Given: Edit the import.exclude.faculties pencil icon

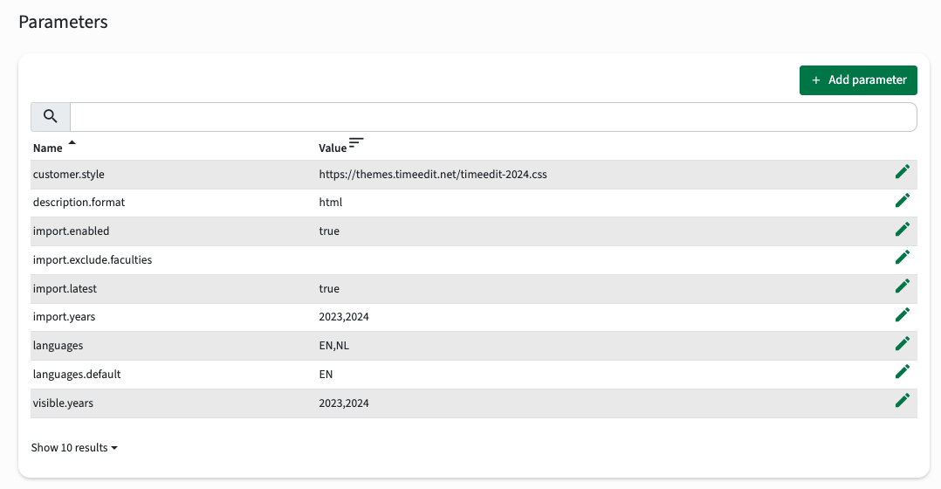Looking at the screenshot, I should [x=902, y=258].
